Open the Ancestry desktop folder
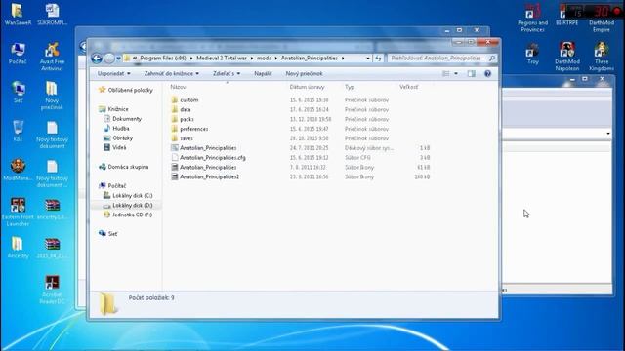Viewport: 625px width, 351px height. click(18, 248)
